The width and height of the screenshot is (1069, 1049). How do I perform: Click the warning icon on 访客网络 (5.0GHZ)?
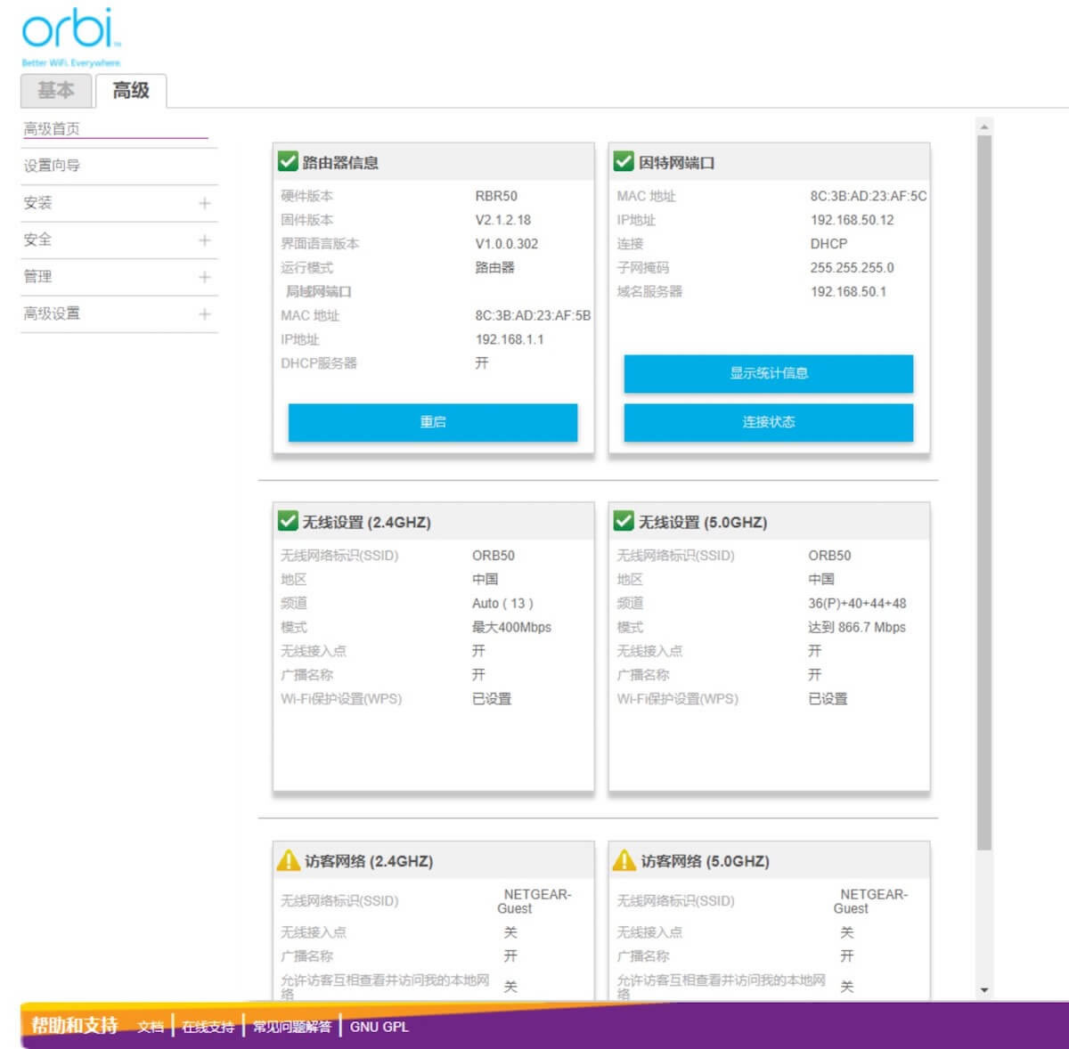click(x=624, y=858)
